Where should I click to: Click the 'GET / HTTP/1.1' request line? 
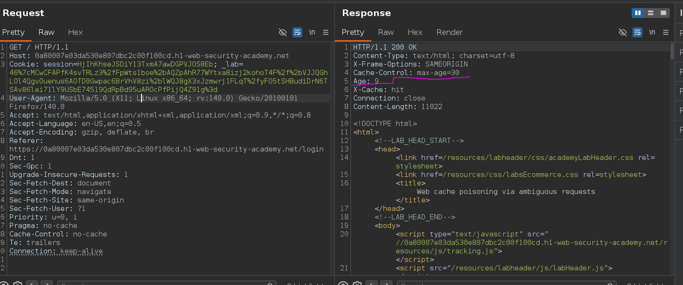[x=39, y=47]
